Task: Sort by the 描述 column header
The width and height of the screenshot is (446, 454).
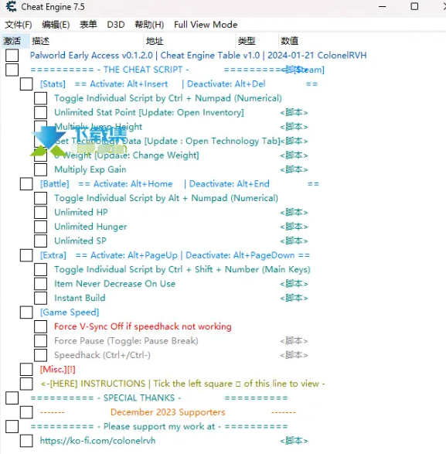Action: click(x=87, y=41)
